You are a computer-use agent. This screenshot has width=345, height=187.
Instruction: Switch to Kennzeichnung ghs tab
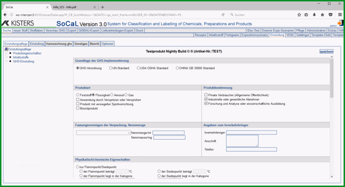[59, 44]
